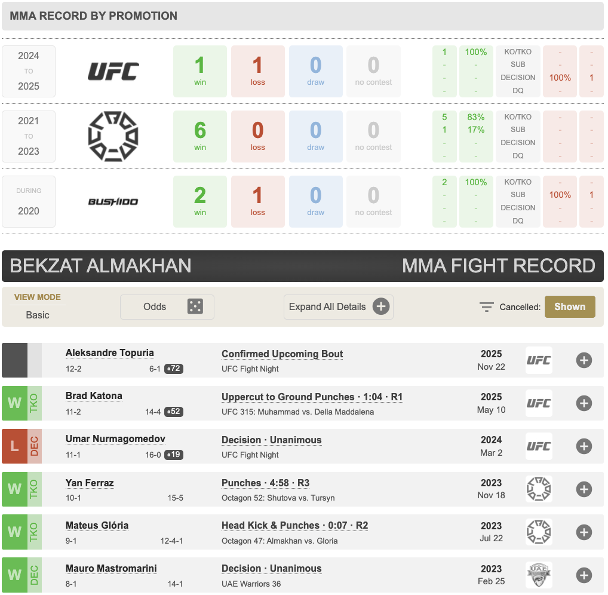Toggle the Odds display button
Screen dimensions: 608x595
[167, 307]
